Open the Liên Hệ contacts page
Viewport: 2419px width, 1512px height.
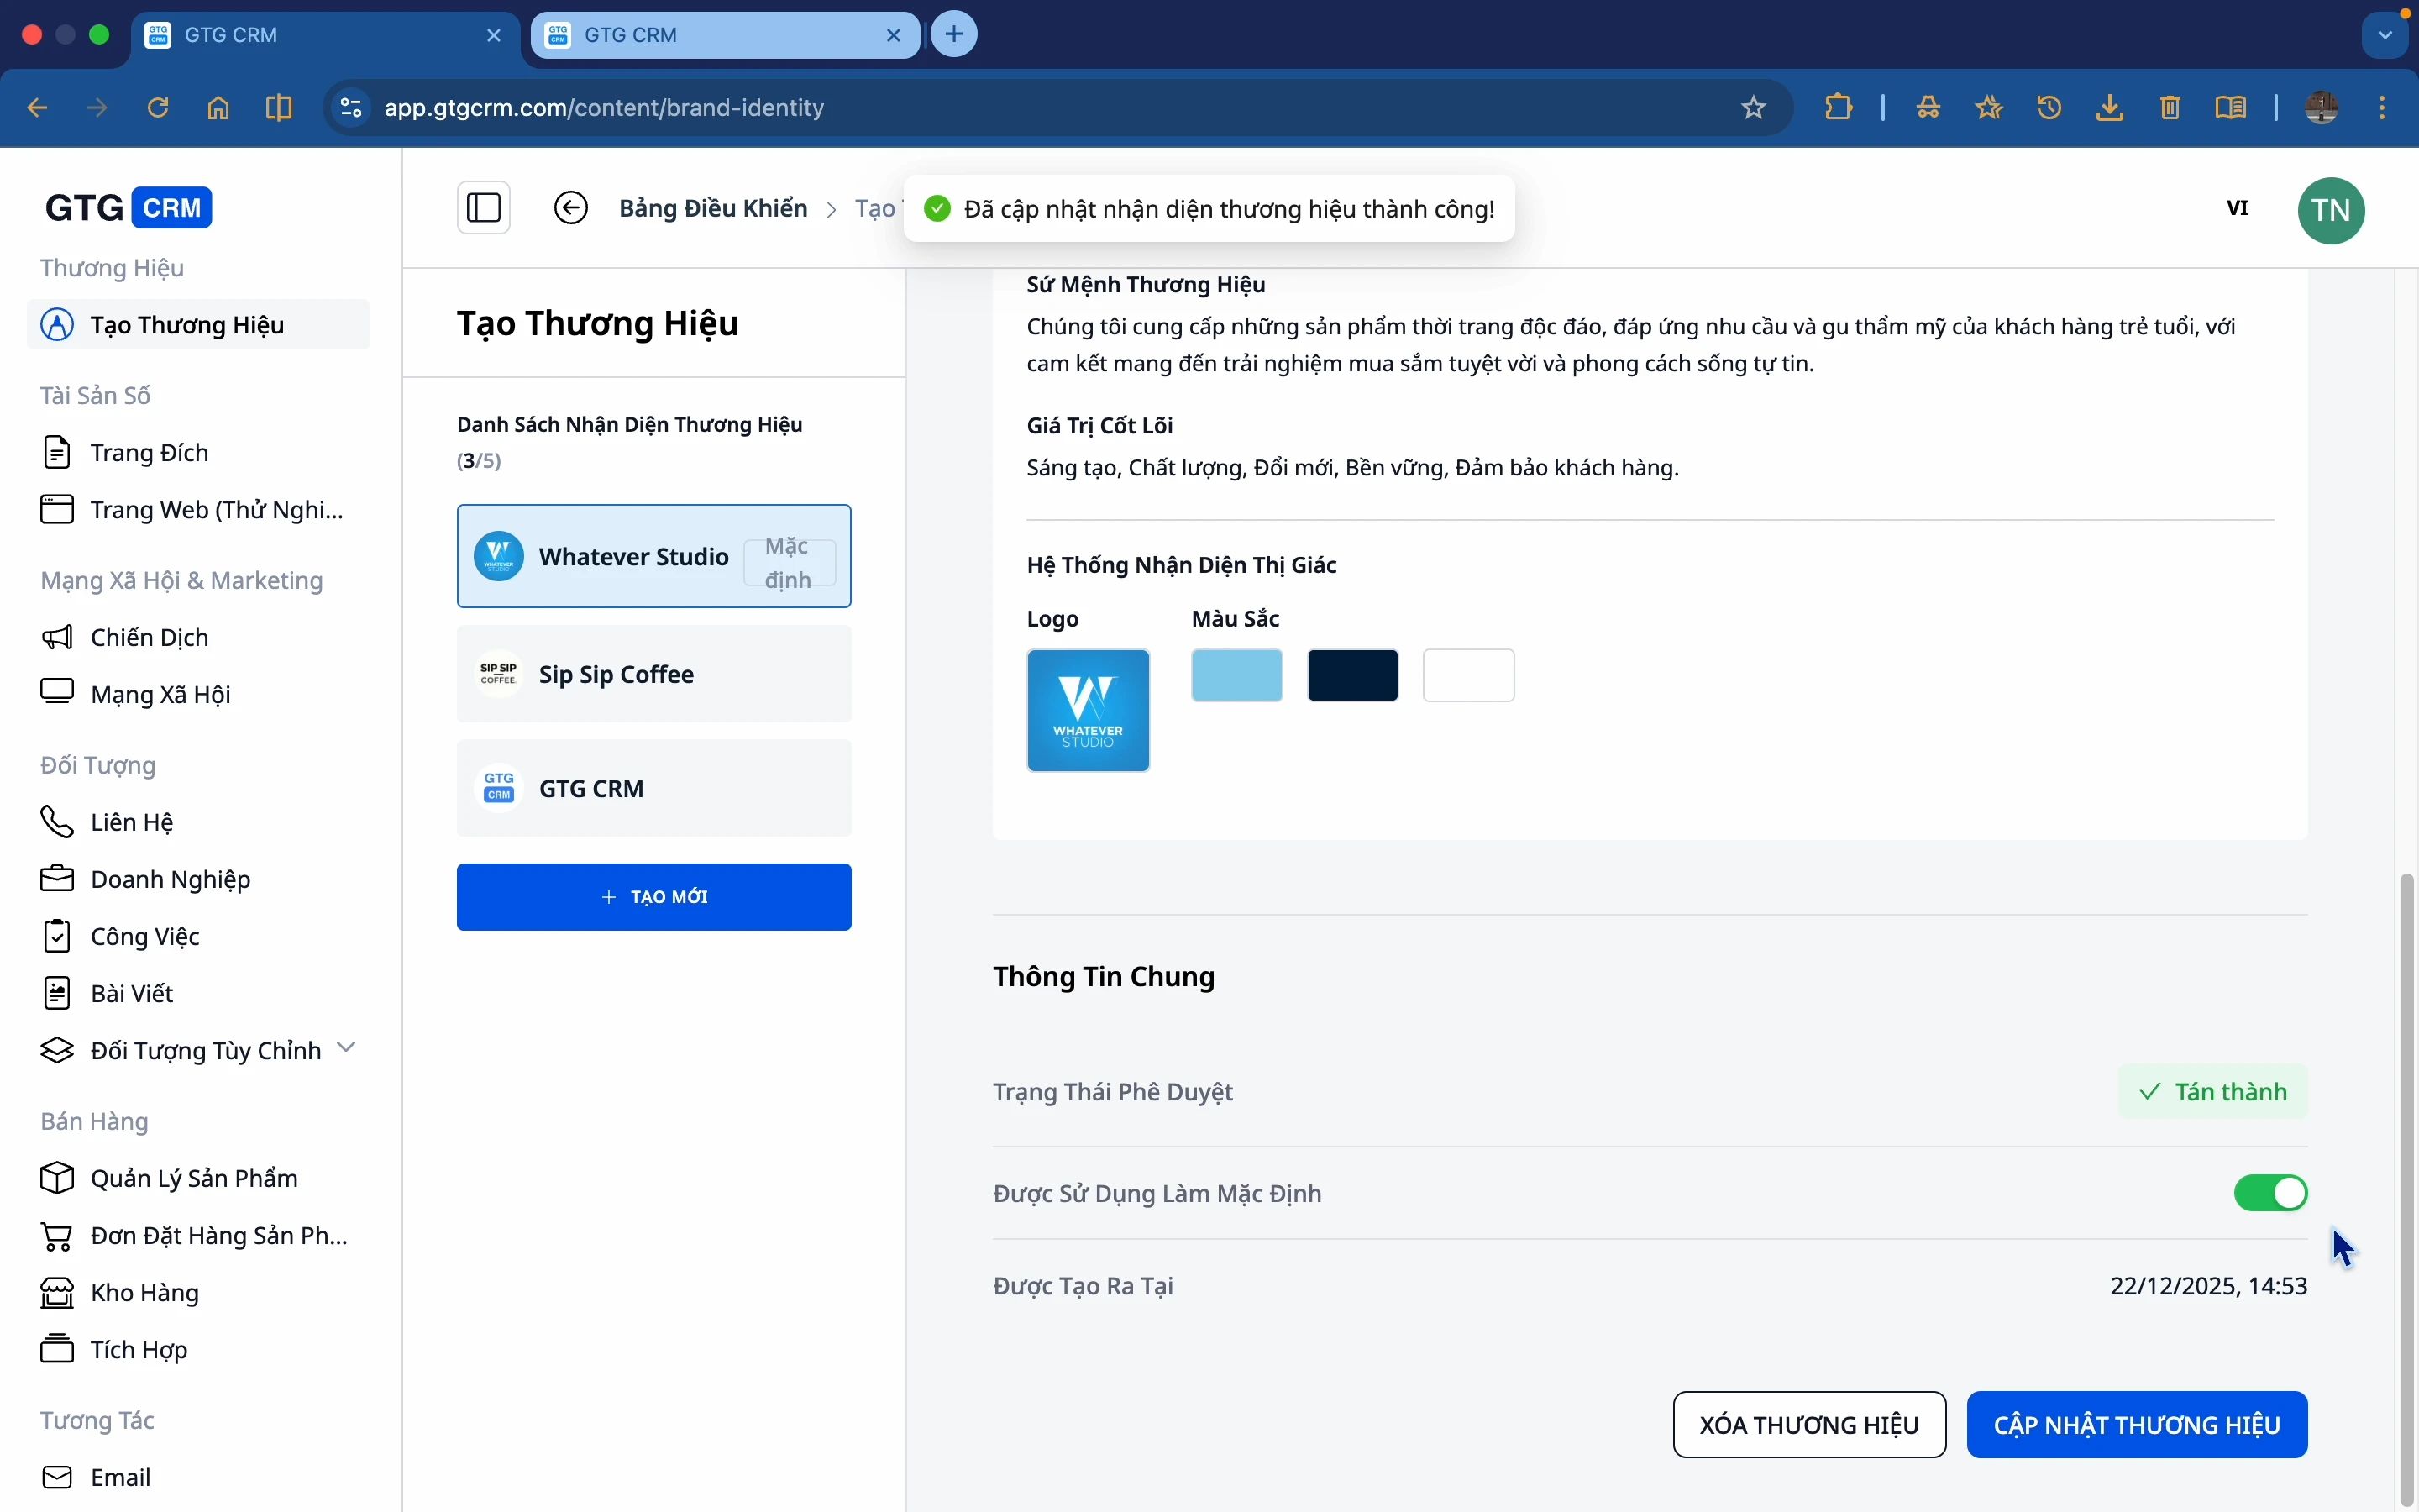click(132, 822)
